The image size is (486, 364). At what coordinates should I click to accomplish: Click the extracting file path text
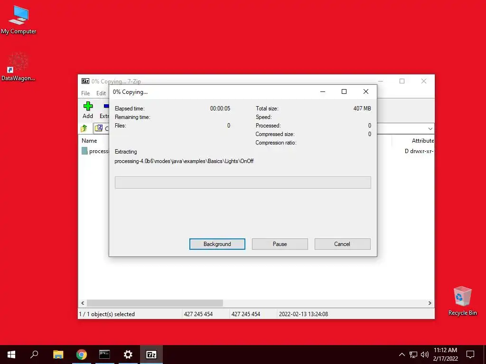coord(184,161)
